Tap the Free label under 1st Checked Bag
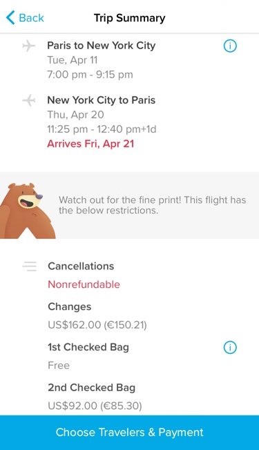Screen dimensions: 259x450 tap(59, 366)
